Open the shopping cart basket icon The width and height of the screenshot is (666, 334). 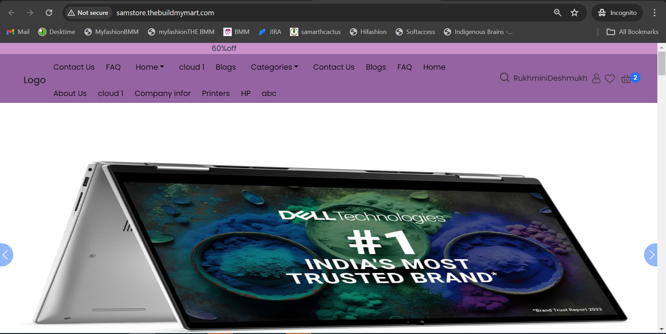click(626, 79)
